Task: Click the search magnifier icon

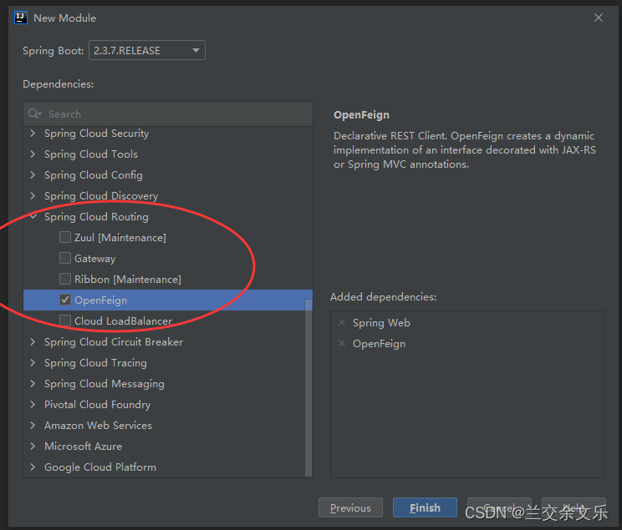Action: 34,114
